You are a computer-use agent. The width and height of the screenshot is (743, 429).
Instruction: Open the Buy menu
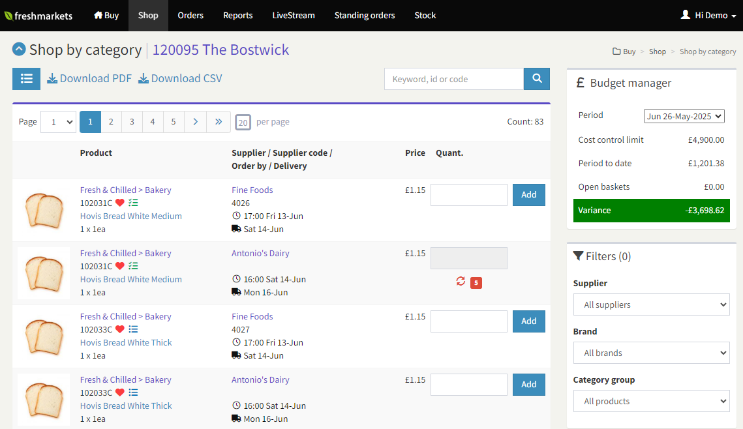pos(106,15)
